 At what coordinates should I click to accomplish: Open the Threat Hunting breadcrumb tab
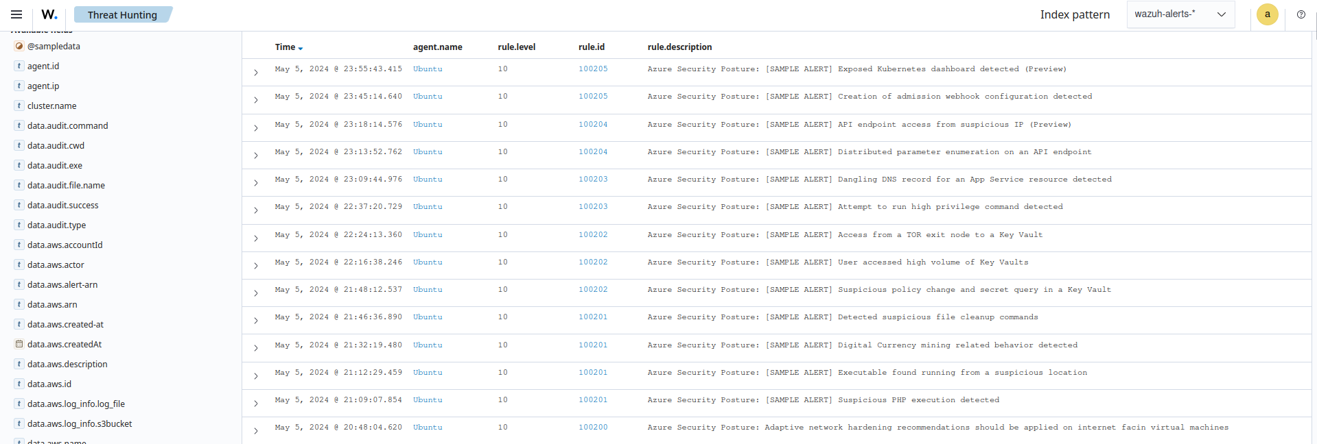pyautogui.click(x=122, y=15)
